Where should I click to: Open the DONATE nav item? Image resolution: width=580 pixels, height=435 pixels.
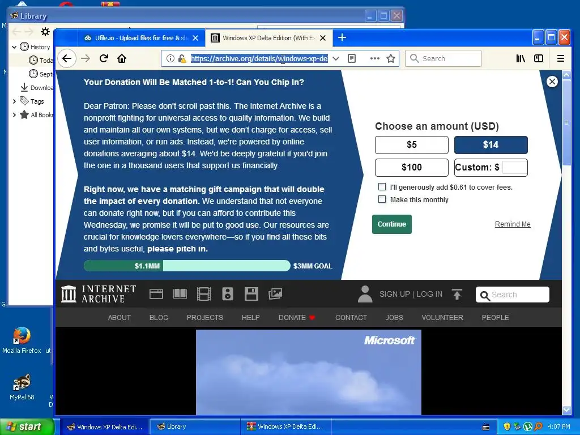297,317
